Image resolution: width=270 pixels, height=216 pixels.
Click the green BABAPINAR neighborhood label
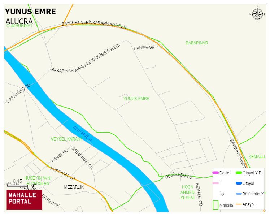coord(197,43)
